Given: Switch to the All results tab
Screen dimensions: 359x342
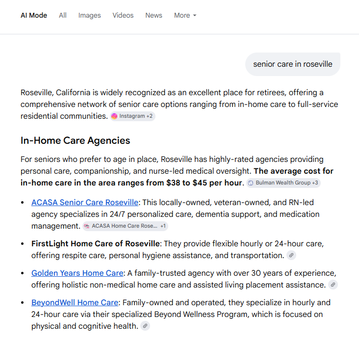Looking at the screenshot, I should [62, 15].
